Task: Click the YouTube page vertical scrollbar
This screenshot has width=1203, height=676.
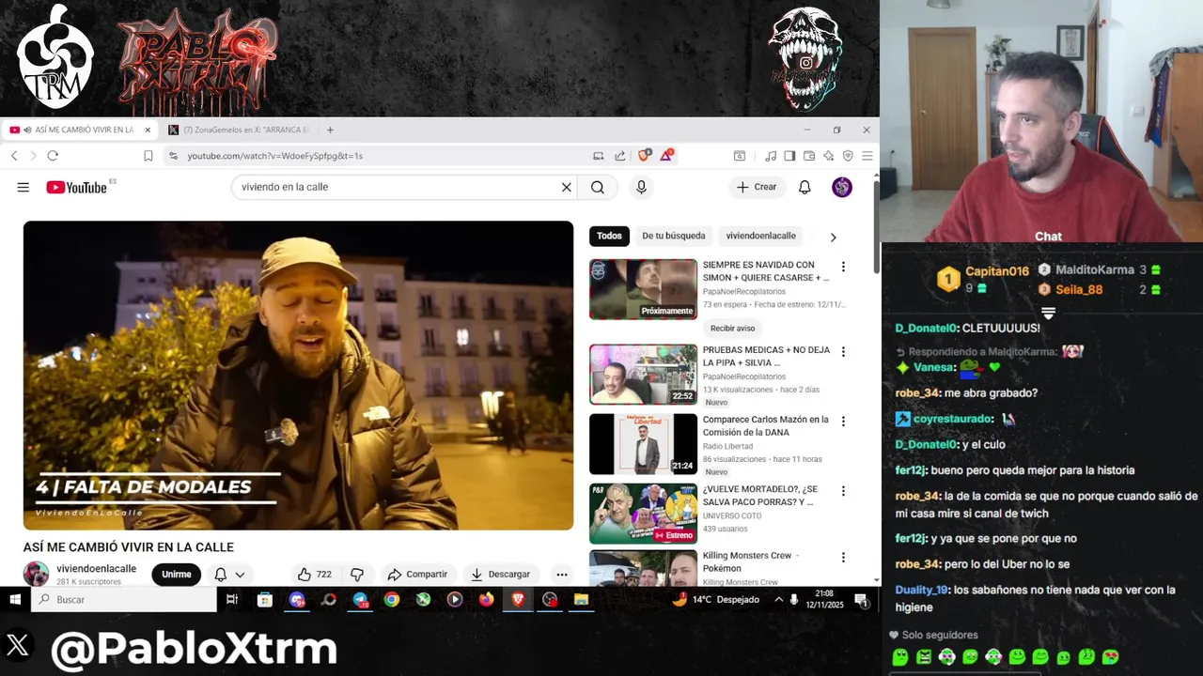Action: [876, 225]
